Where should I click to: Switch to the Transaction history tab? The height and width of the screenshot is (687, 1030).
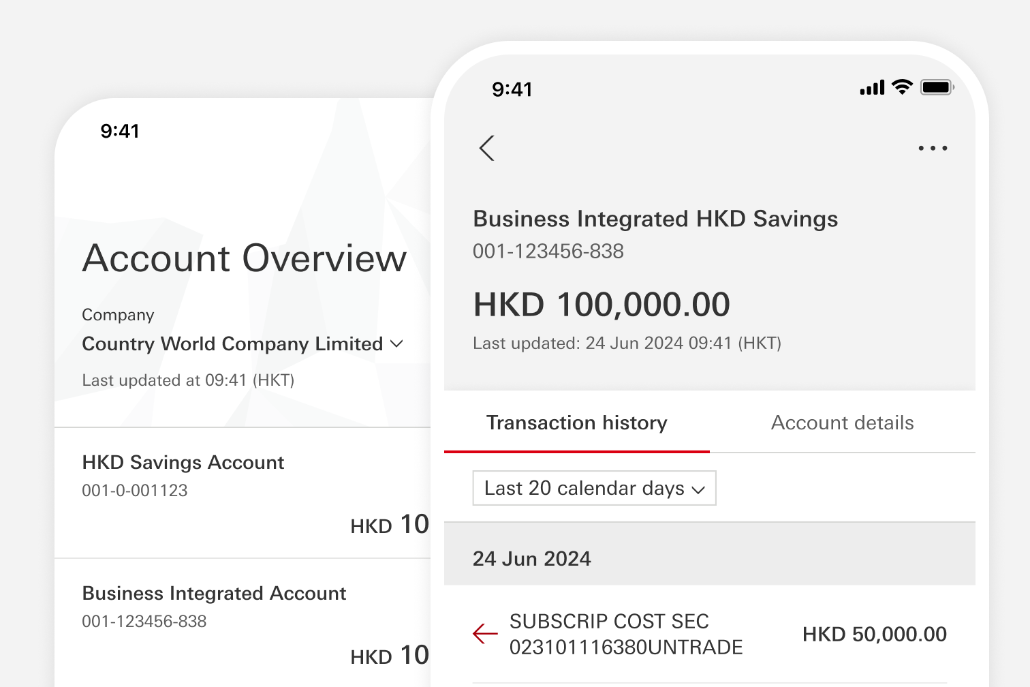point(576,423)
